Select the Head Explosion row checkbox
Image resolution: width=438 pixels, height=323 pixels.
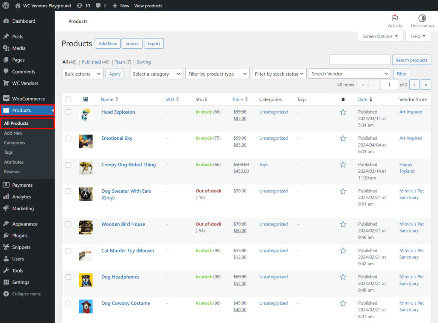[x=68, y=112]
